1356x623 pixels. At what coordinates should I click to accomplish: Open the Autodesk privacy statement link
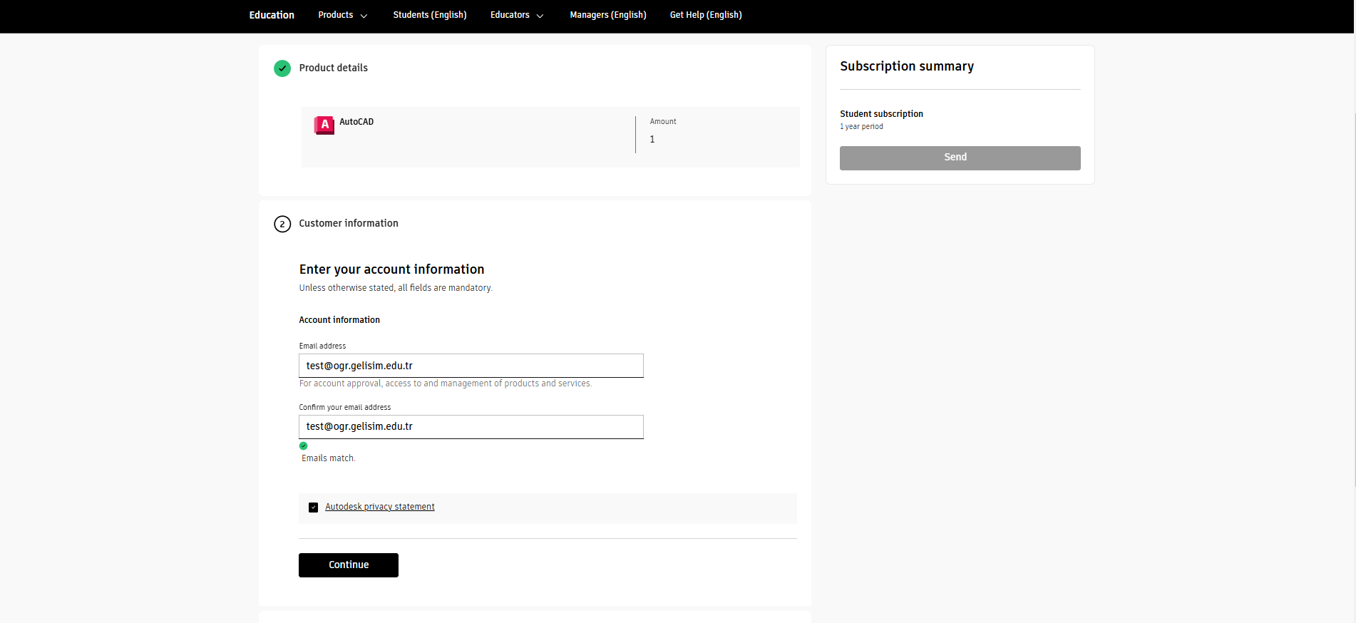[380, 507]
